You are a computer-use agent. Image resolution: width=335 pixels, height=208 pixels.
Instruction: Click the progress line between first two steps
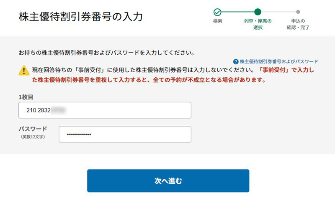coord(238,12)
